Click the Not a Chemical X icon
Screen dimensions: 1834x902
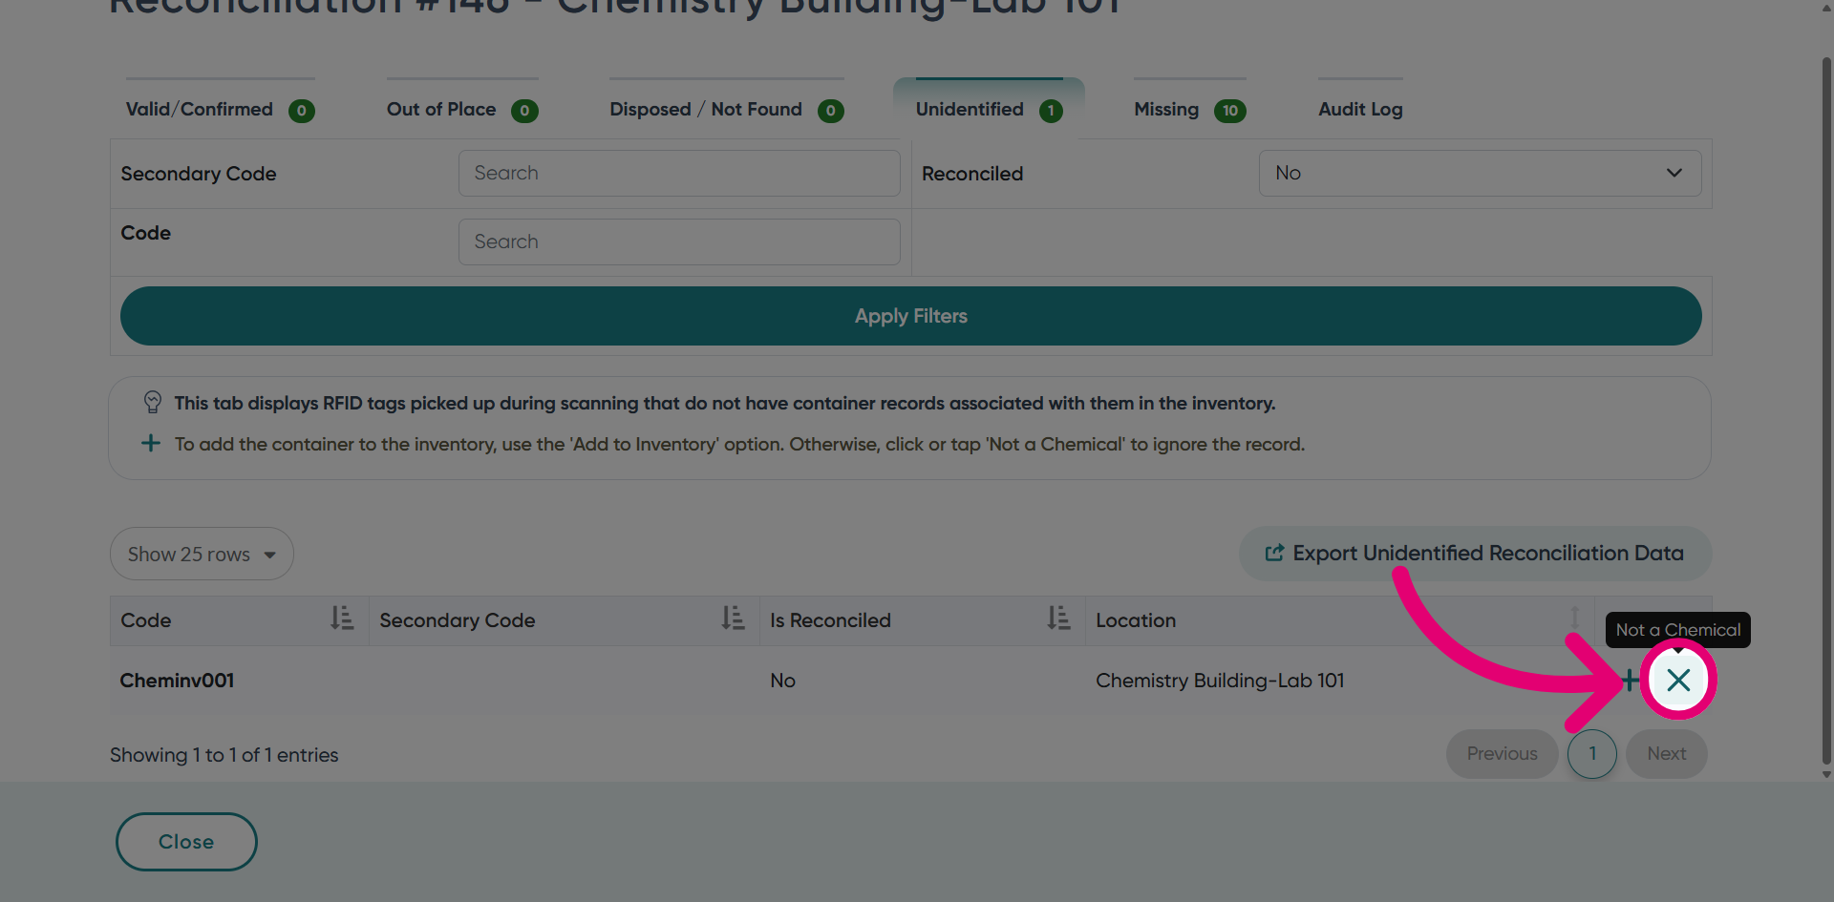(x=1678, y=680)
